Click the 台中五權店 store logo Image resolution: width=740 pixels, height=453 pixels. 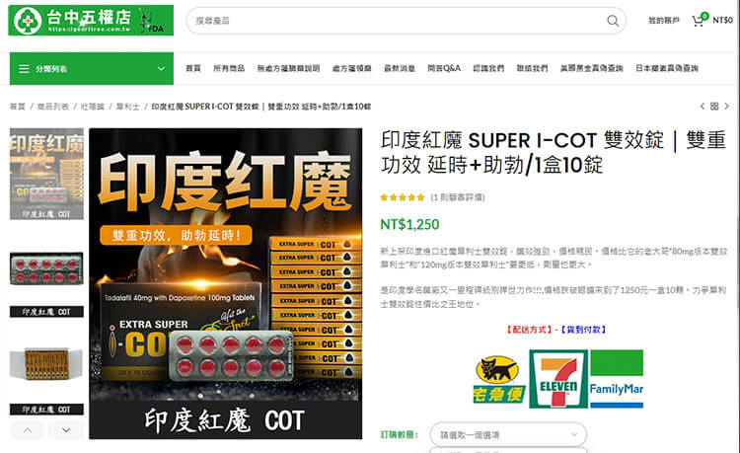(91, 21)
